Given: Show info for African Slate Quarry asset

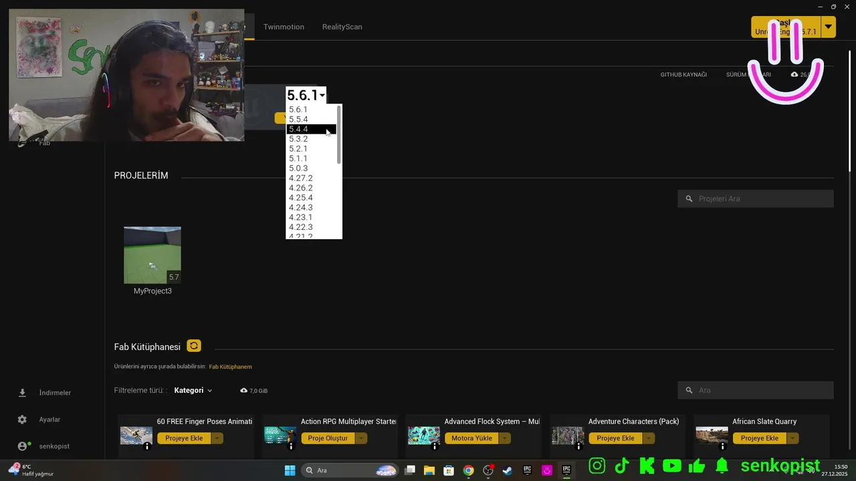Looking at the screenshot, I should click(722, 446).
